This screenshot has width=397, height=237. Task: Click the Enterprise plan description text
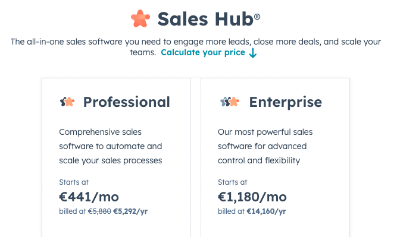[265, 146]
